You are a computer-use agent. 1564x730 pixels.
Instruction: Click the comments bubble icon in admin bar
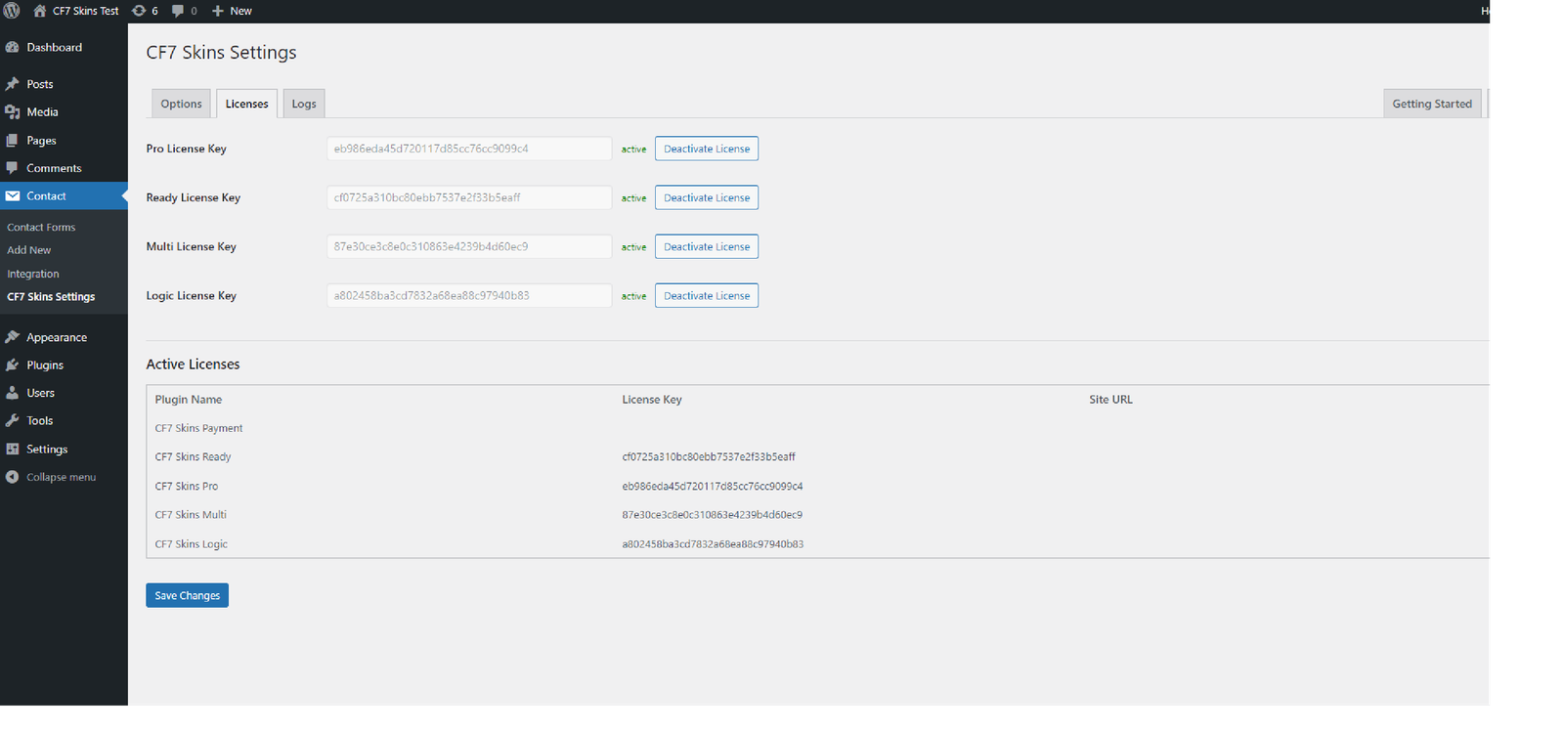(x=178, y=11)
